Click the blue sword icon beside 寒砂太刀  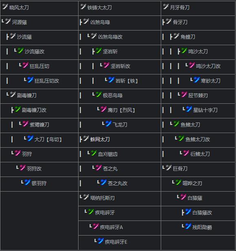click(x=197, y=80)
